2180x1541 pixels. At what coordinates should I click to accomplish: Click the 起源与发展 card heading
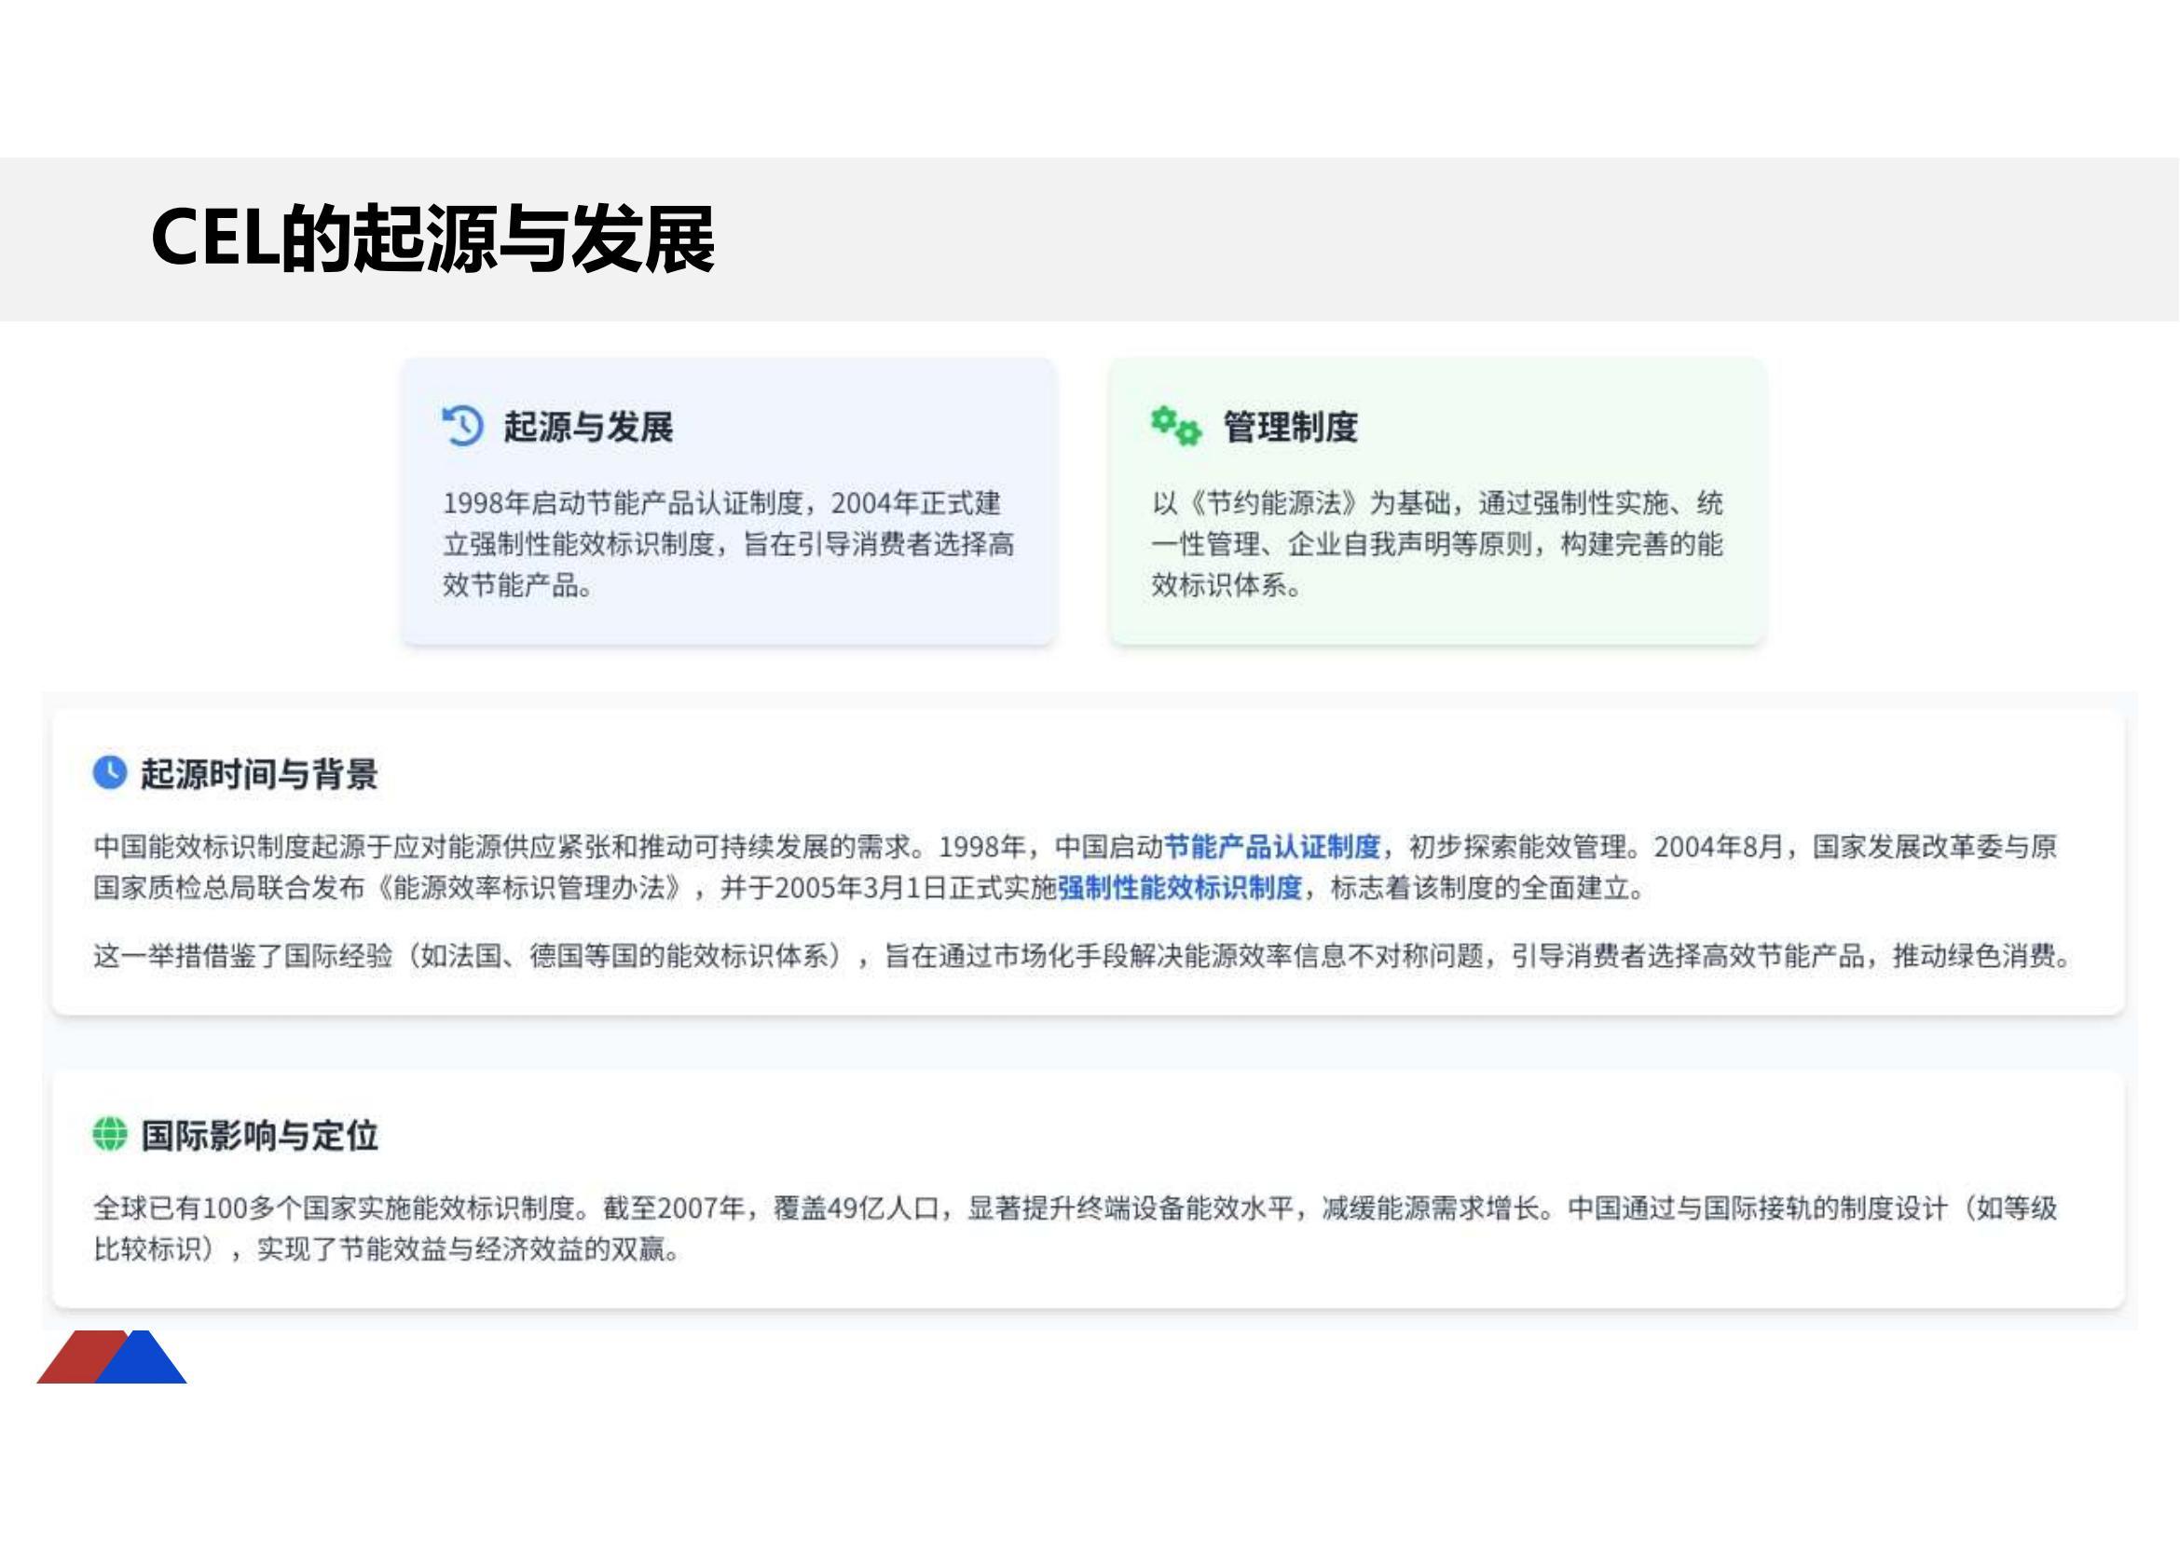[588, 427]
